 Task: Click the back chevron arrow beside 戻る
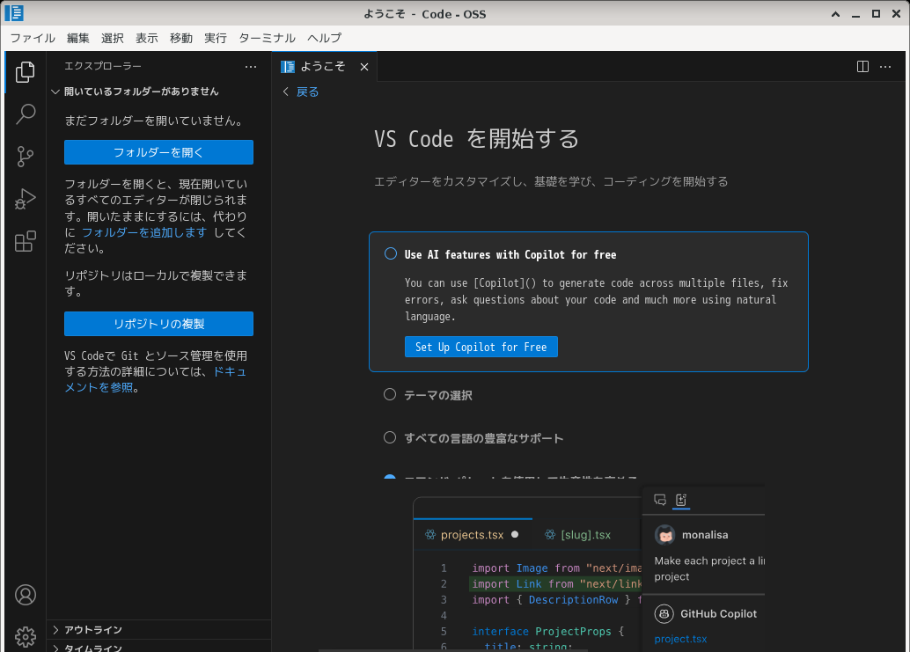(285, 92)
